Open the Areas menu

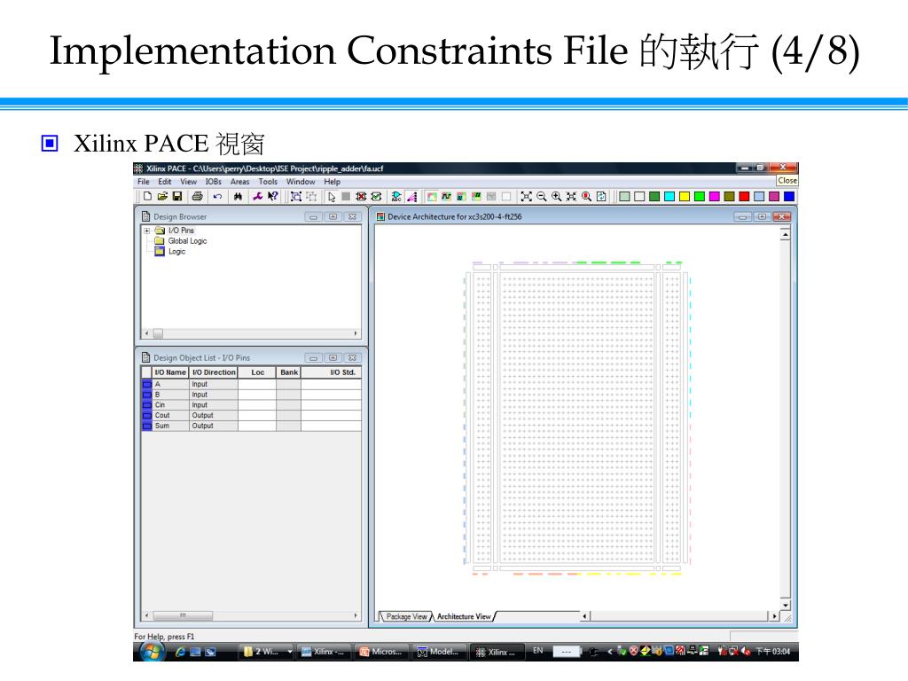[x=239, y=182]
